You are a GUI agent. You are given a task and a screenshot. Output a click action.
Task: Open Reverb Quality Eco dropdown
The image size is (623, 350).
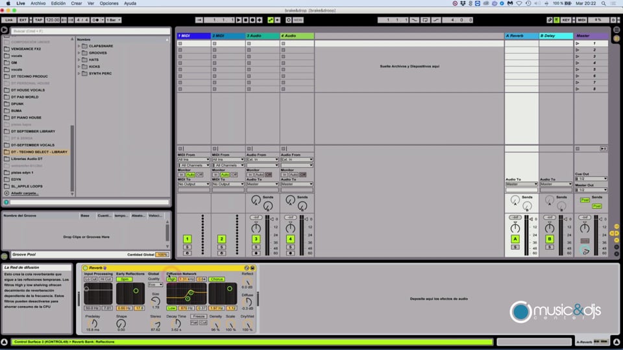[x=155, y=285]
